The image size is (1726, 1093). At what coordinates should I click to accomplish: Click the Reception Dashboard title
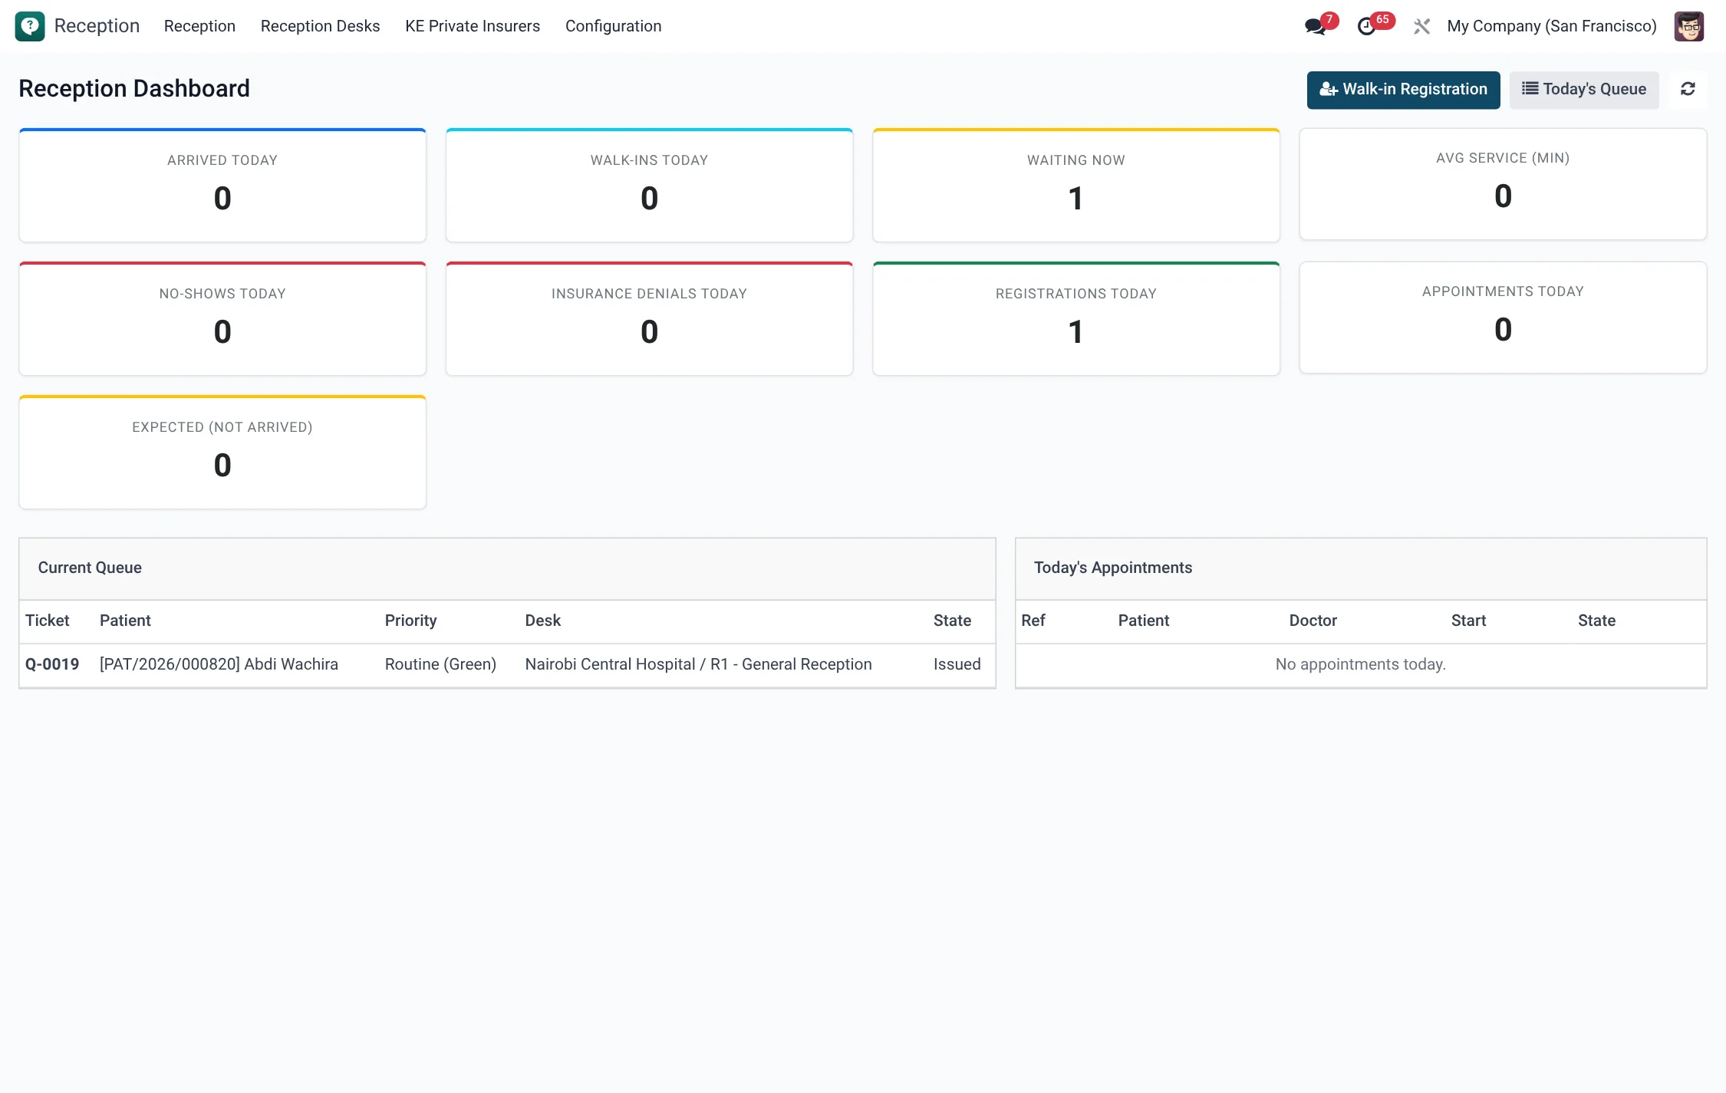(134, 89)
